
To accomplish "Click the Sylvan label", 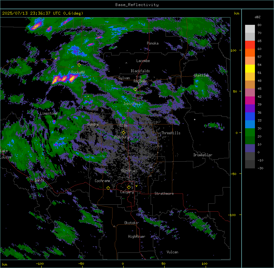I will [x=124, y=78].
